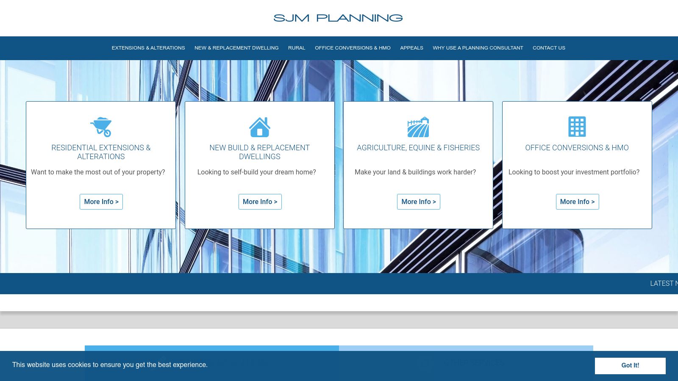Click More Info under New Build & Replacement Dwellings
678x381 pixels.
pyautogui.click(x=260, y=202)
